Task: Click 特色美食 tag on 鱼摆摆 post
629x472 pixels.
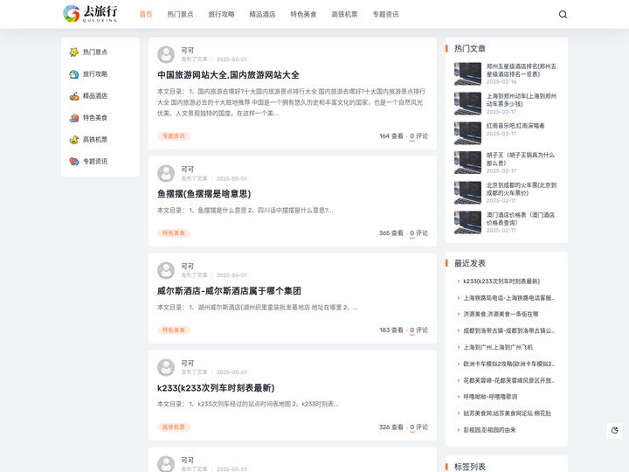Action: tap(173, 233)
